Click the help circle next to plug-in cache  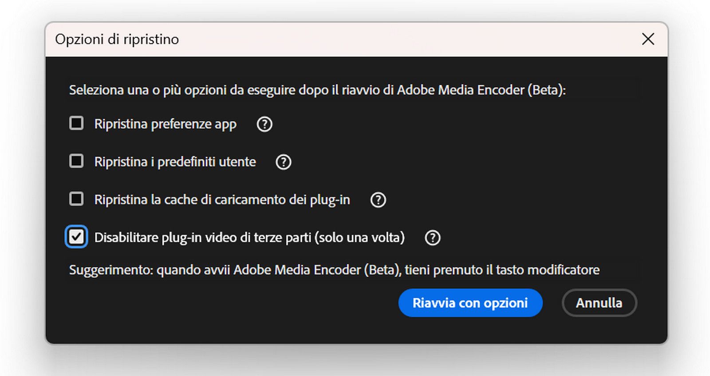(x=378, y=200)
